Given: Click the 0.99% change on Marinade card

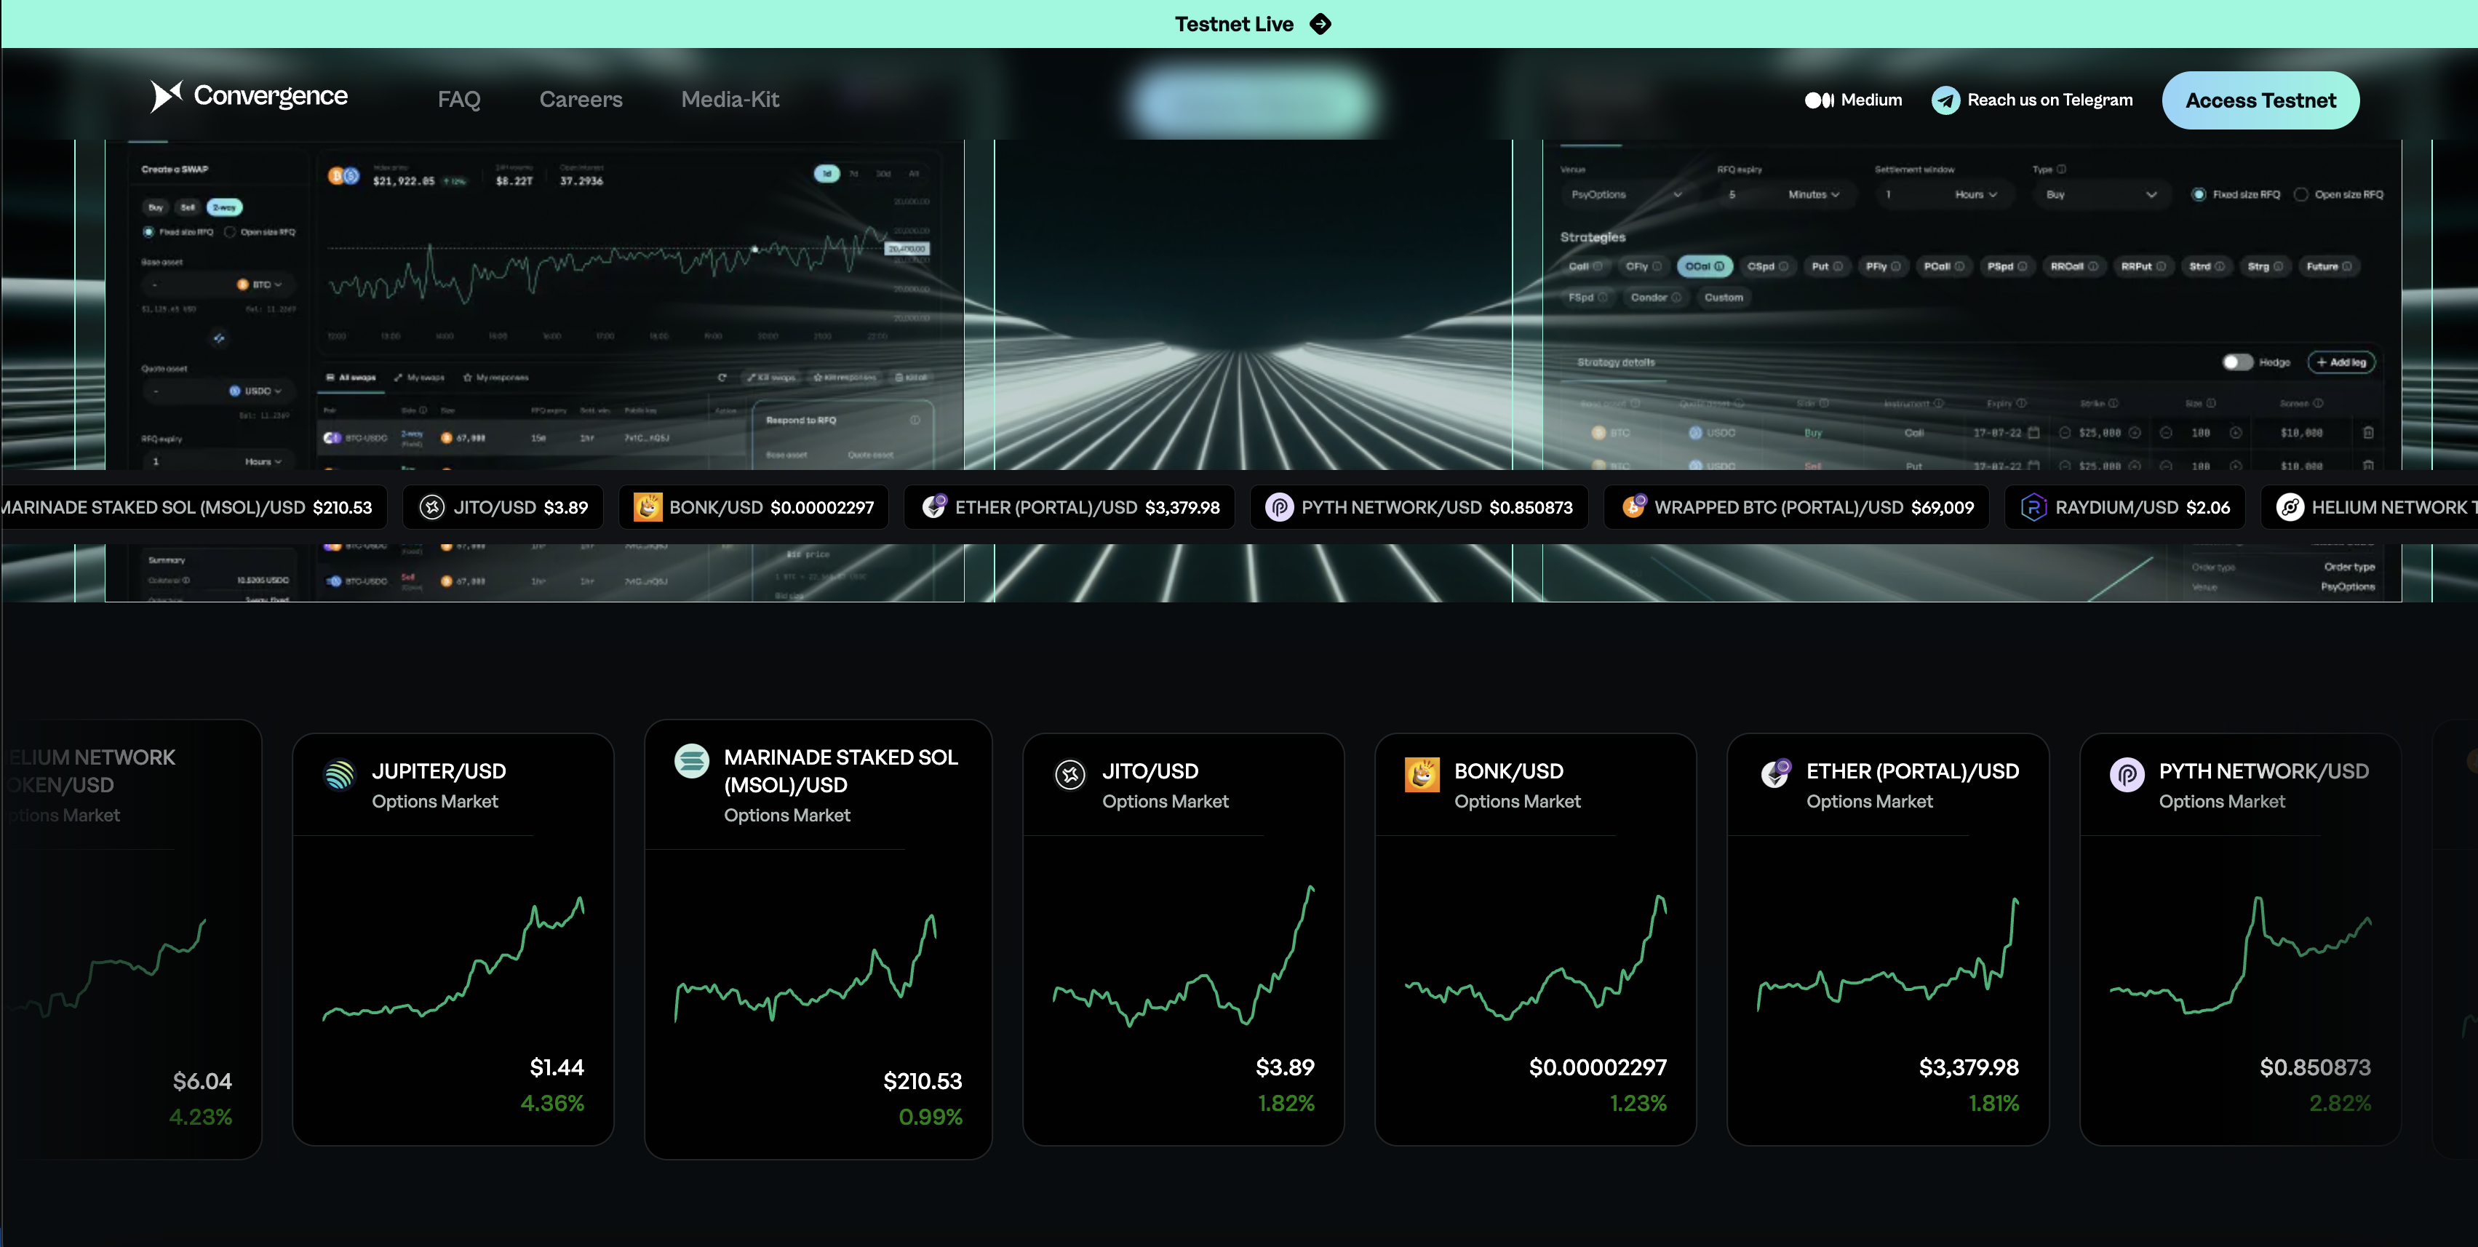Looking at the screenshot, I should coord(931,1117).
